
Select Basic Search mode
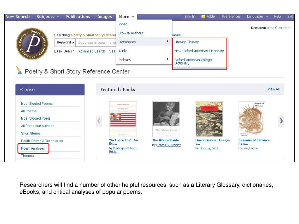click(64, 51)
